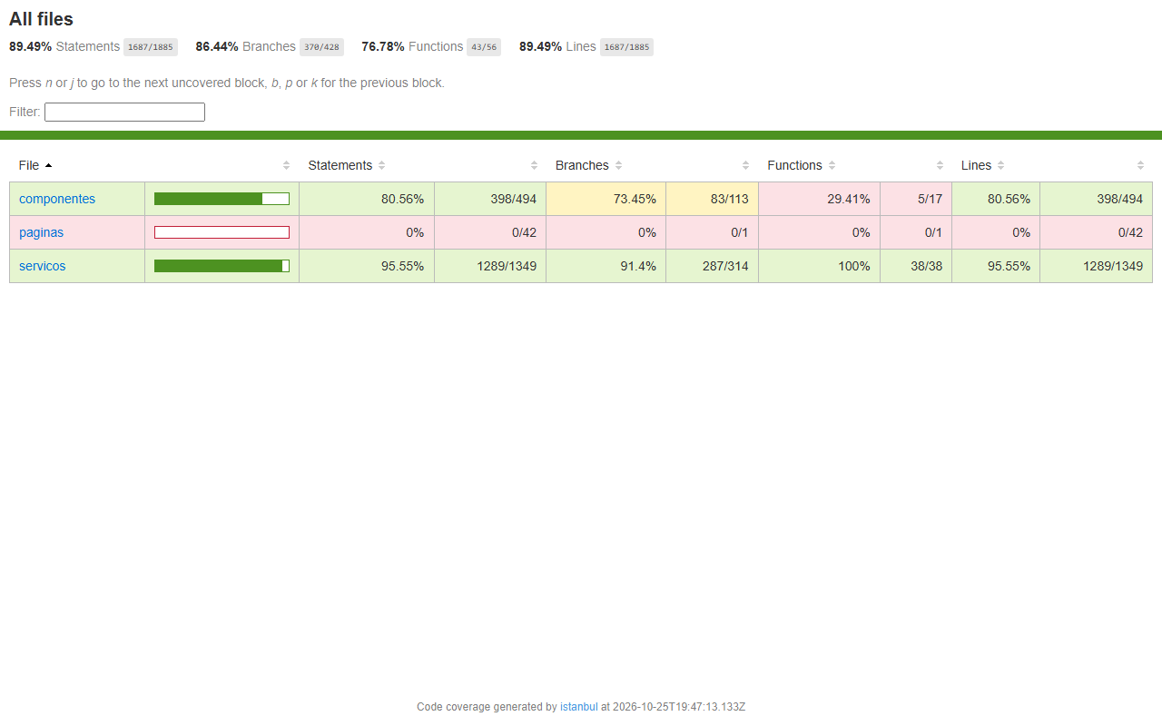Sort by Functions percentage header
This screenshot has height=726, width=1162.
(802, 165)
